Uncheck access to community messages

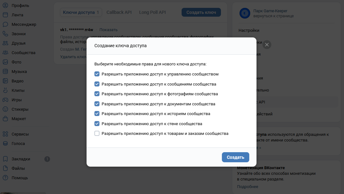pos(97,84)
